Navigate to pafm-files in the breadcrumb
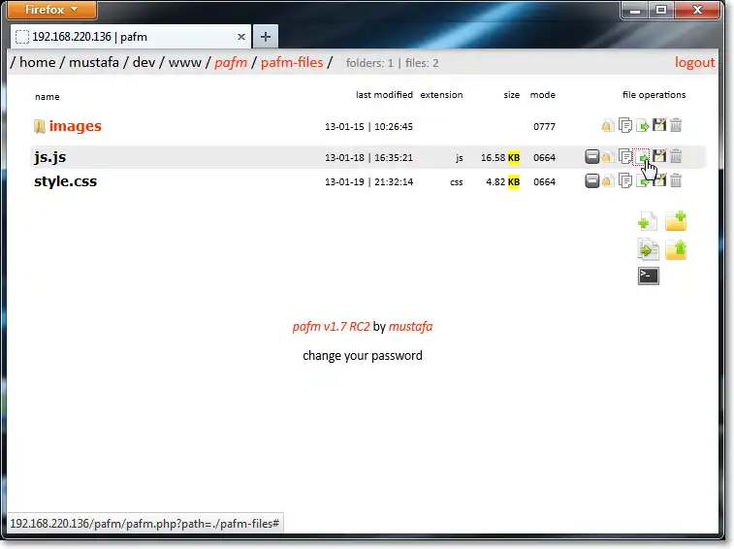Image resolution: width=734 pixels, height=549 pixels. [x=292, y=62]
